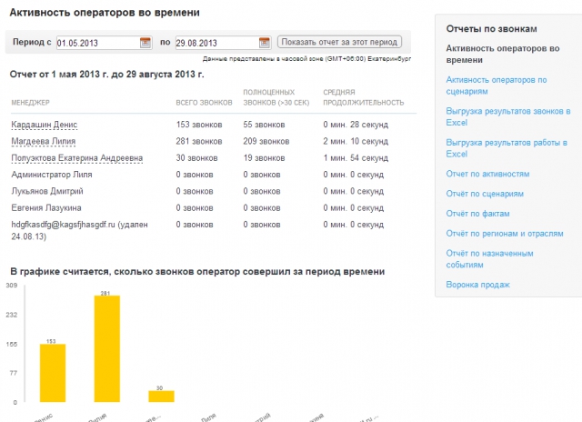This screenshot has width=582, height=422.
Task: Select 'Активность операторов во времени' sidebar item
Action: click(x=503, y=55)
